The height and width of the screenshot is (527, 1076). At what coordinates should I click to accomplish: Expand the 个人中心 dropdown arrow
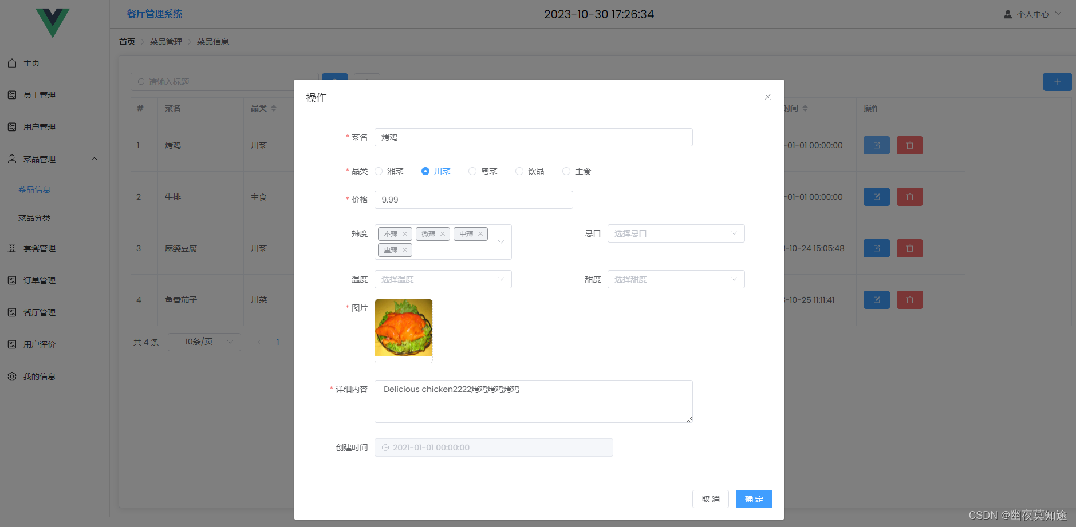click(1058, 14)
